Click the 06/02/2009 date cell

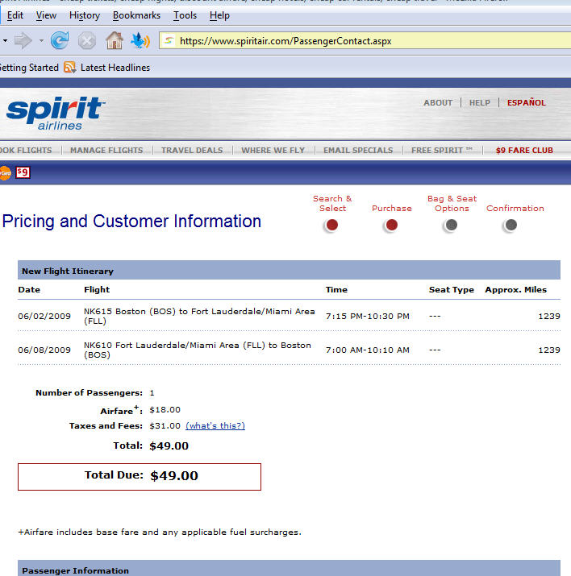44,317
